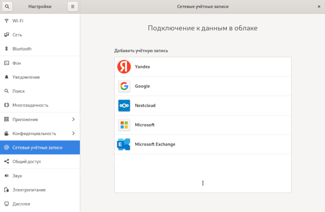This screenshot has height=212, width=325.
Task: Click the search icon in Settings header
Action: (x=7, y=7)
